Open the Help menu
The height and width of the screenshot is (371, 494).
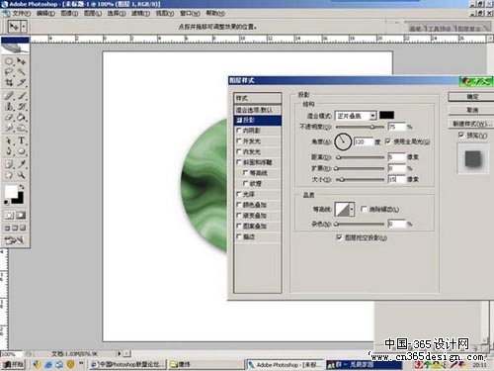(215, 13)
